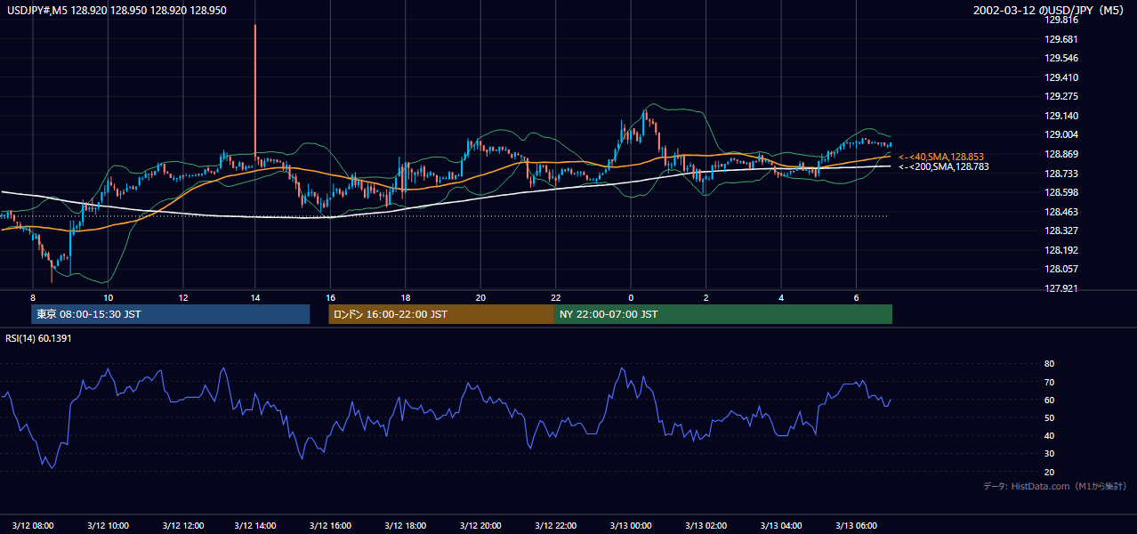Click price axis label 129.410

pyautogui.click(x=1061, y=77)
